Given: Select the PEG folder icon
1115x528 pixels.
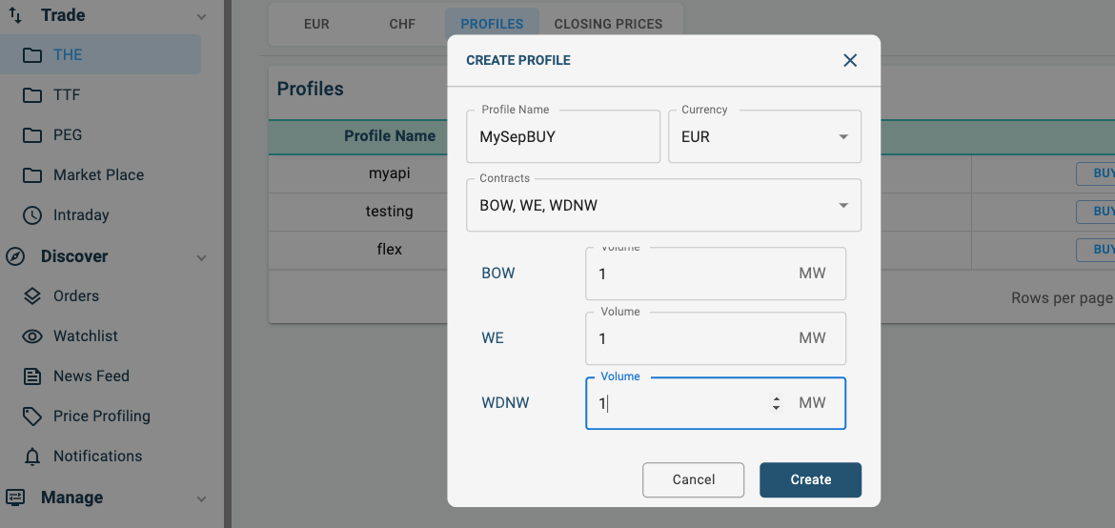Looking at the screenshot, I should (32, 135).
